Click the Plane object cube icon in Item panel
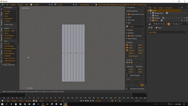188x106 pixels. click(x=127, y=26)
